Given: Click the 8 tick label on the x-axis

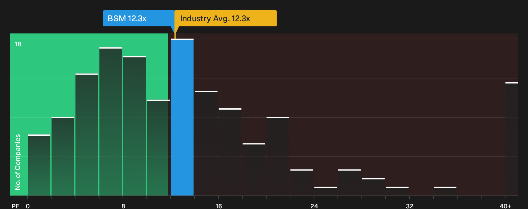Looking at the screenshot, I should (x=123, y=206).
